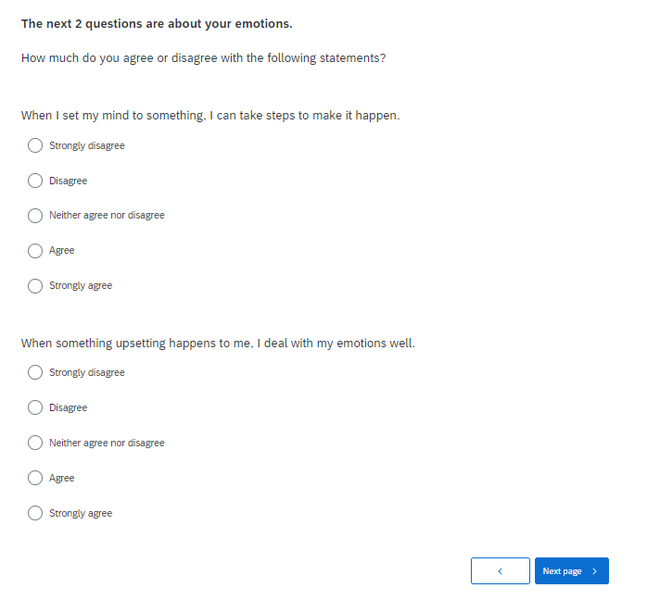Click 'Neither agree nor disagree' text, second question

107,443
